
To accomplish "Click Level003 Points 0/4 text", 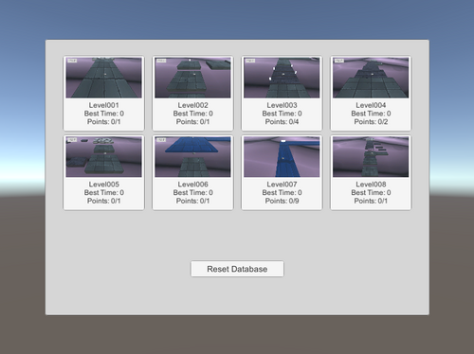I will [x=282, y=122].
